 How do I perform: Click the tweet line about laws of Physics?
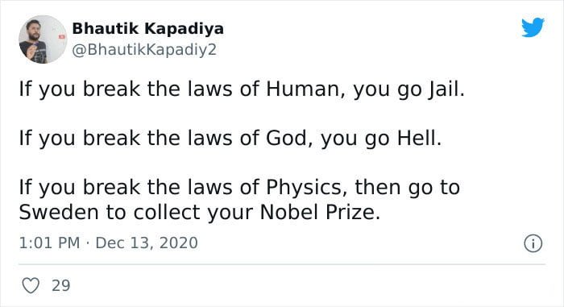[239, 200]
